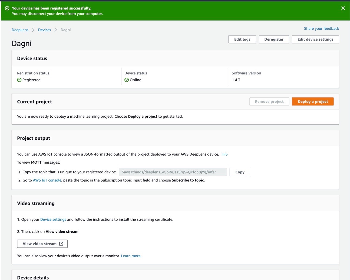This screenshot has height=280, width=350.
Task: Click the Device details section heading
Action: (33, 277)
